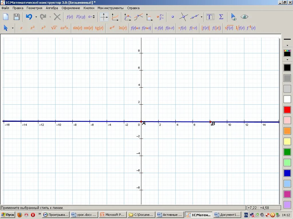Expand the redo history dropdown
The image size is (293, 219).
tap(50, 17)
